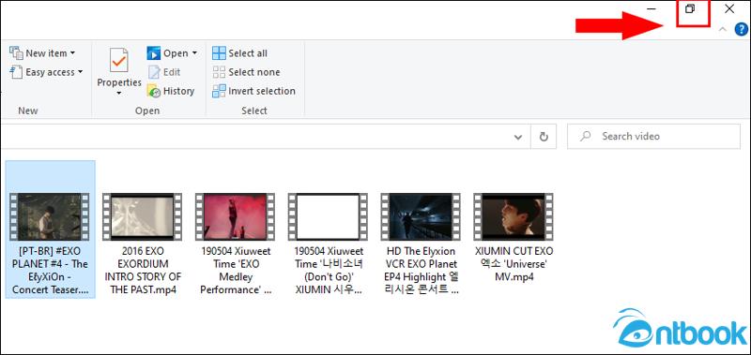Expand the Open dropdown arrow
Screen dimensions: 751x355
[x=195, y=53]
